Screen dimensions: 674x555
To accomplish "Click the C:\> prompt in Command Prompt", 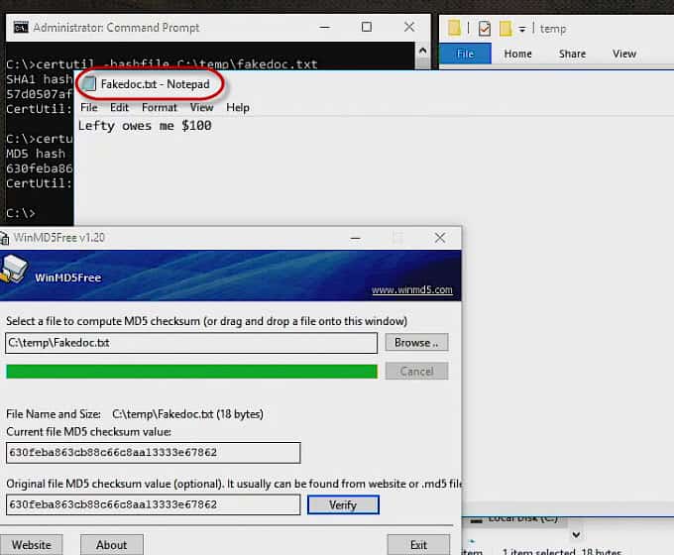I will (20, 213).
